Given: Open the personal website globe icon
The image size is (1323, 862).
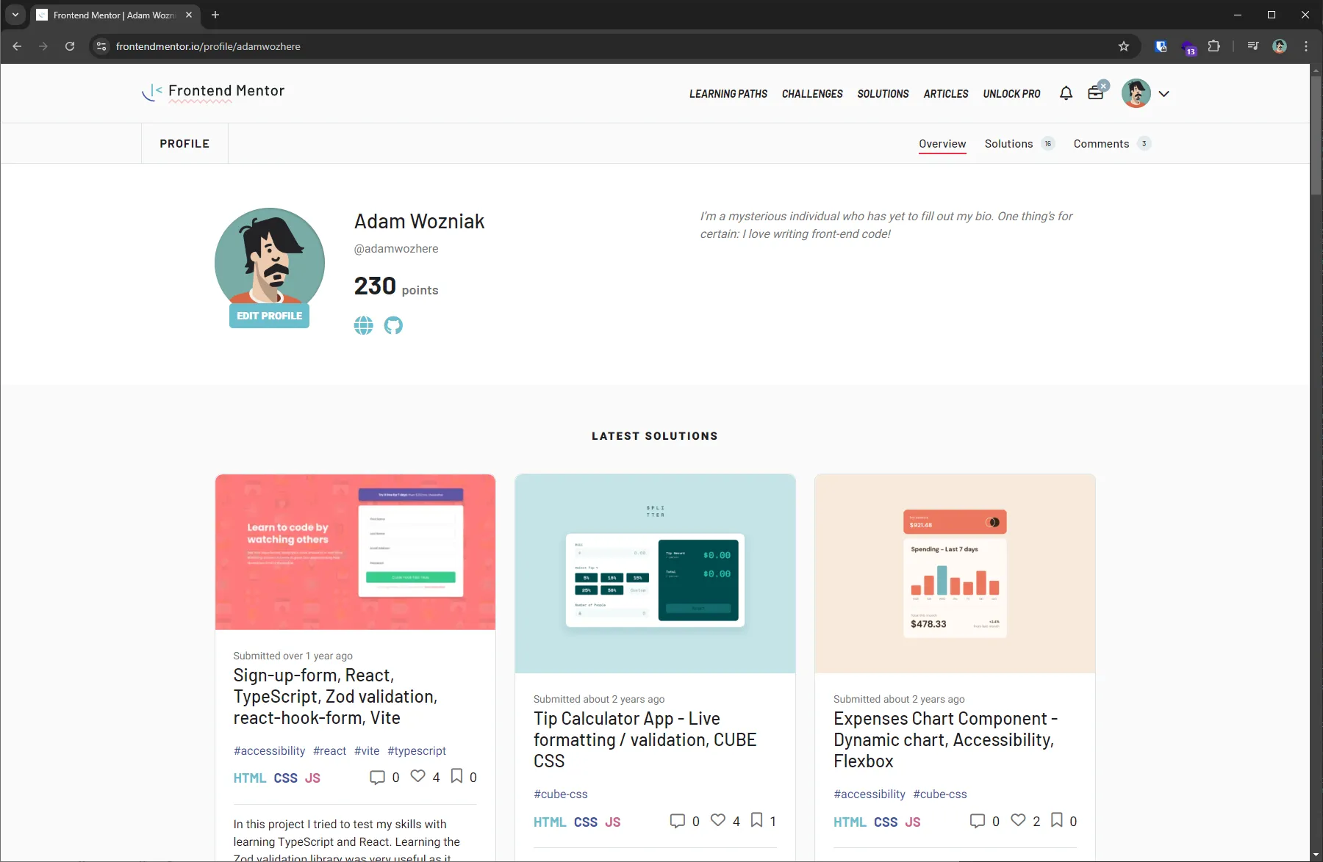Looking at the screenshot, I should coord(363,325).
